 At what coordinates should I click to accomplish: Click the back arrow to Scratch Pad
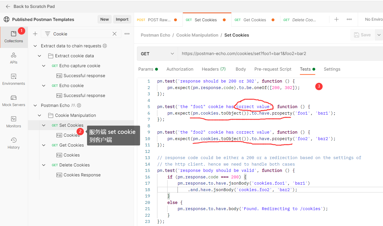pyautogui.click(x=8, y=7)
